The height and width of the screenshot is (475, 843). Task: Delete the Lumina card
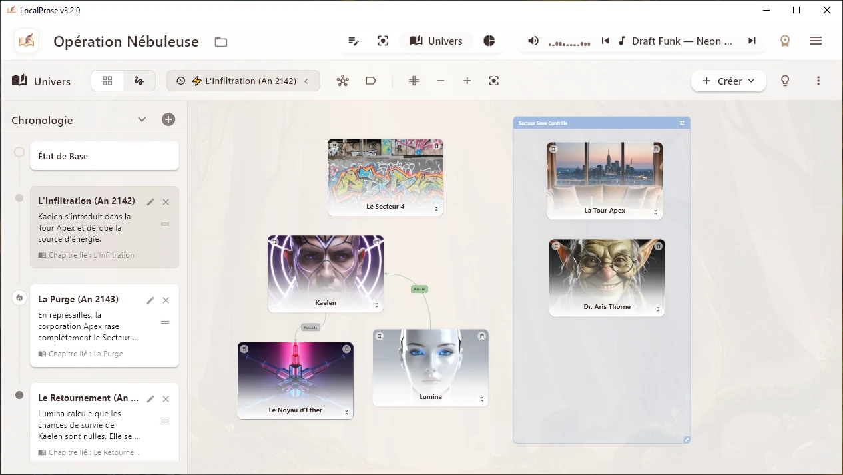[482, 336]
